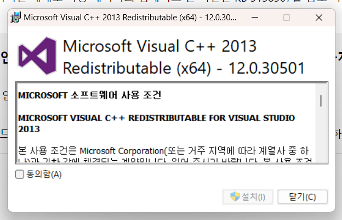This screenshot has height=220, width=342.
Task: Click the shield icon on the install button
Action: click(x=235, y=196)
